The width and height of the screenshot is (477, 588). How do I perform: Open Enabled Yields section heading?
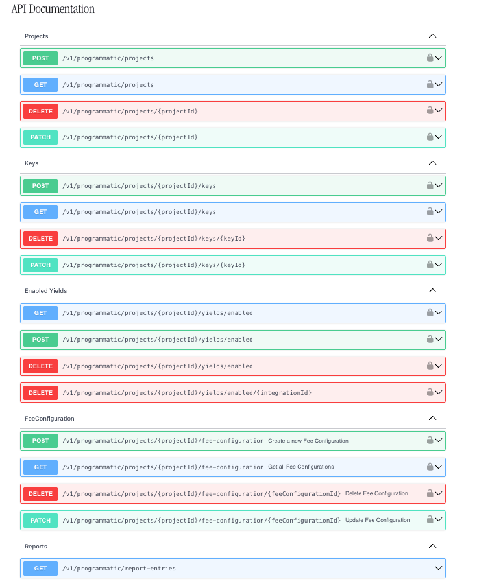pos(46,290)
